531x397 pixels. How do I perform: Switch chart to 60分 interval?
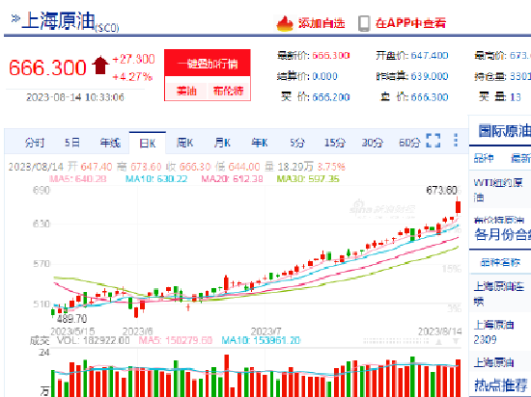(409, 143)
